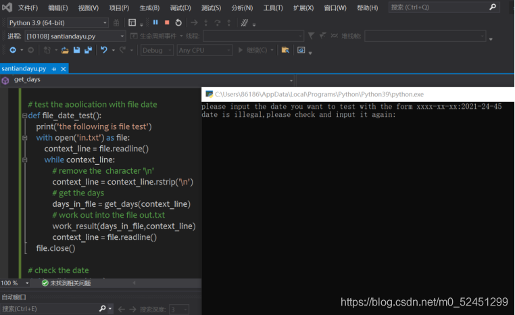The height and width of the screenshot is (315, 515).
Task: Stop debugging with the red square
Action: tap(167, 22)
